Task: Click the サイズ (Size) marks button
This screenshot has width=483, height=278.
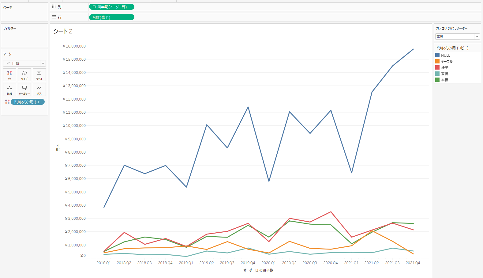Action: click(24, 75)
